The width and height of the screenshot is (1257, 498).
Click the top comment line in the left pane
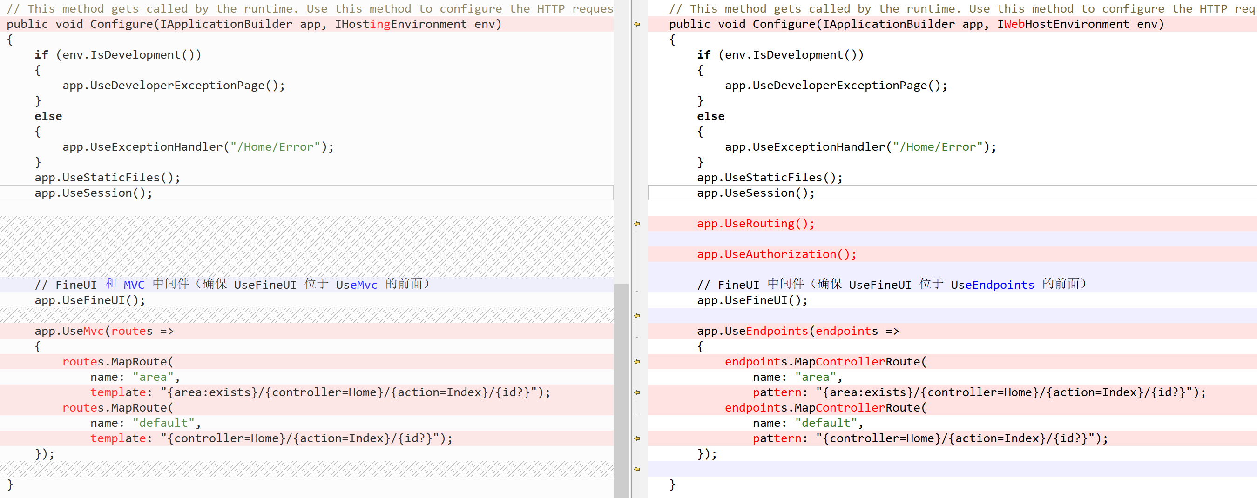310,9
